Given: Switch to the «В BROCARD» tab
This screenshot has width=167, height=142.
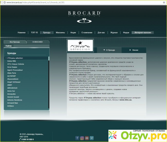Looking at the screenshot, I should pyautogui.click(x=38, y=42).
